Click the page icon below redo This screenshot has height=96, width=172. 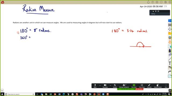click(x=170, y=76)
